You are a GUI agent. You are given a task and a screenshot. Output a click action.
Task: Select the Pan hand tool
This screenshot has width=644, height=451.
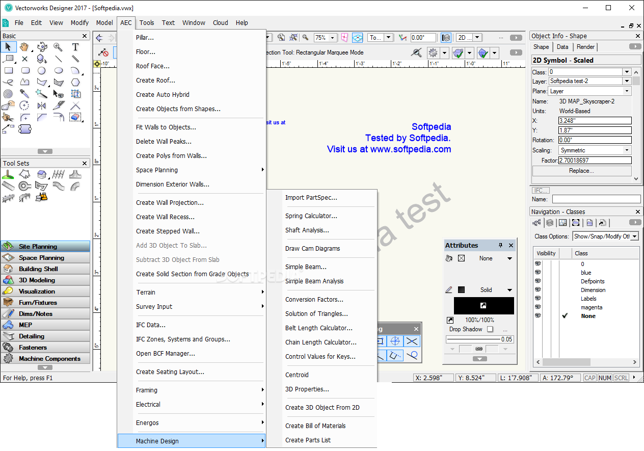[24, 47]
